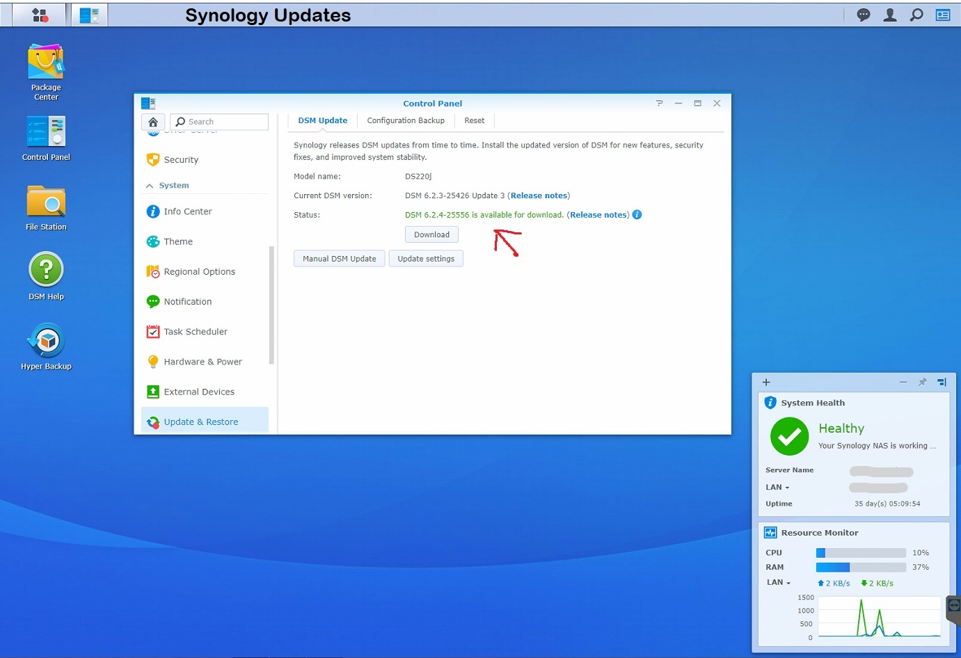Select Update & Restore in the sidebar

205,422
